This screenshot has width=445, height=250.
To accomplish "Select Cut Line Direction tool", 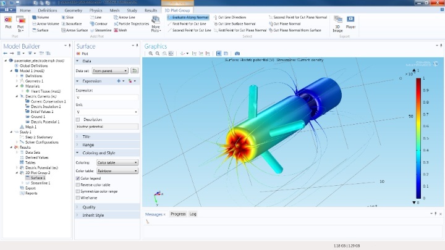I will tap(229, 17).
